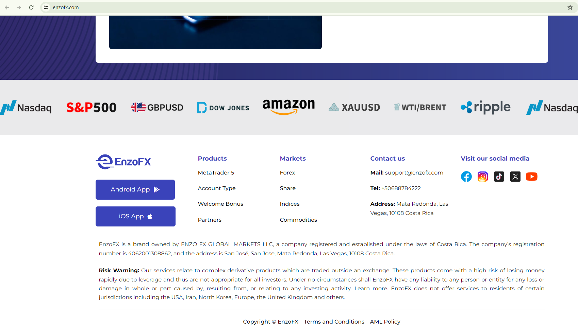The height and width of the screenshot is (329, 578).
Task: Open EnzoFX X (Twitter) icon
Action: (x=515, y=177)
